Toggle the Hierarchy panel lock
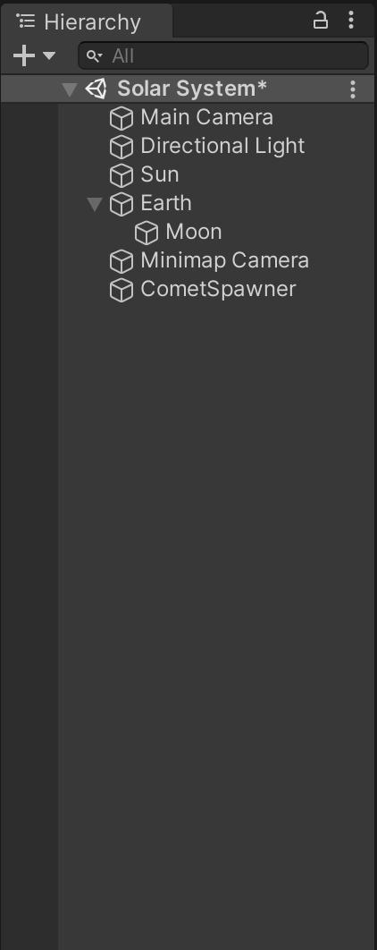 320,21
